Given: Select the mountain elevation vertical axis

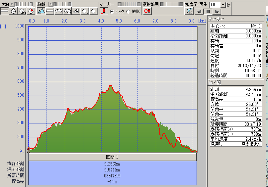Looking at the screenshot, I should coord(41,11).
